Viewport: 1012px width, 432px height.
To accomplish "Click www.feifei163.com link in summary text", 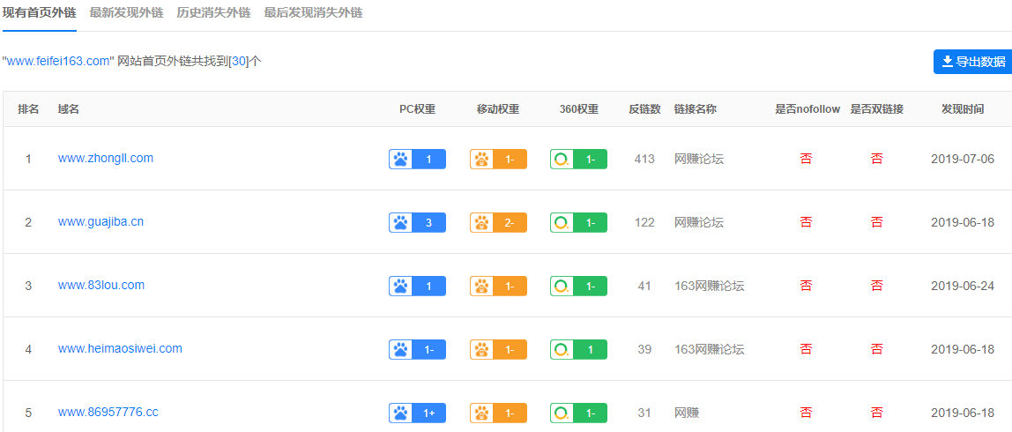I will pos(58,62).
